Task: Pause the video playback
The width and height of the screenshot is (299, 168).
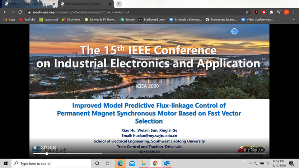Action: pyautogui.click(x=35, y=148)
